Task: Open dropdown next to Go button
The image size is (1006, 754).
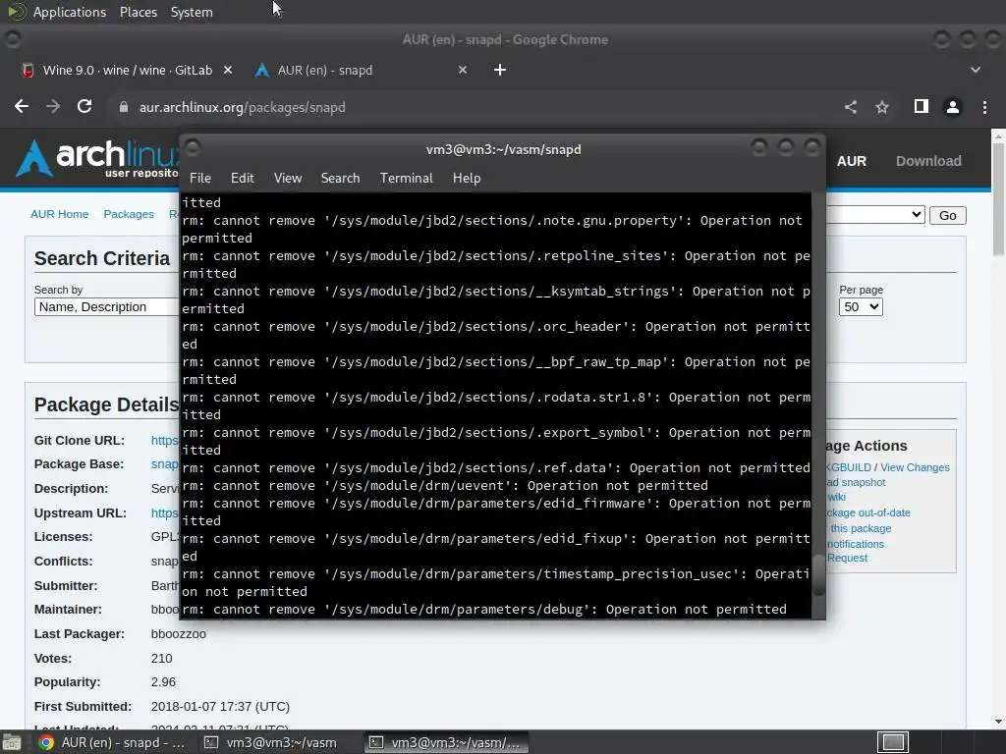Action: click(875, 215)
